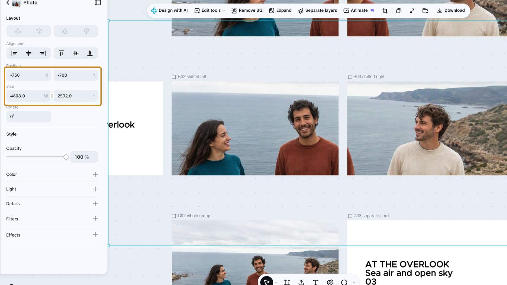
Task: Expand the Effects section
Action: tap(95, 235)
